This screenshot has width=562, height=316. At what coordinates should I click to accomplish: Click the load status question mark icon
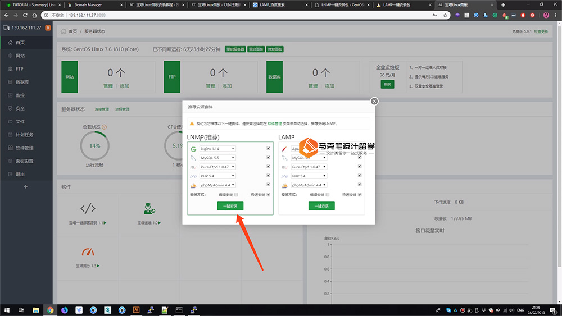tap(105, 127)
